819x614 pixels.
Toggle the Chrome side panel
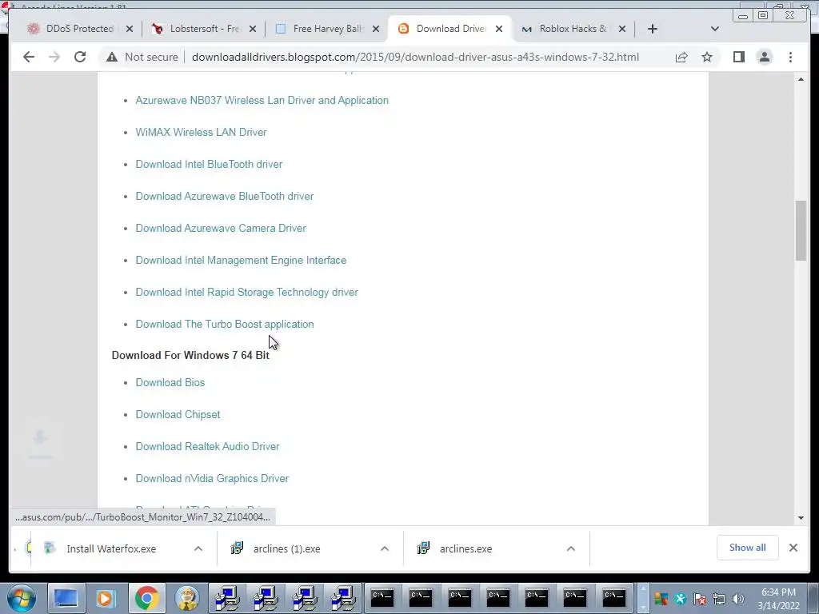click(x=738, y=57)
